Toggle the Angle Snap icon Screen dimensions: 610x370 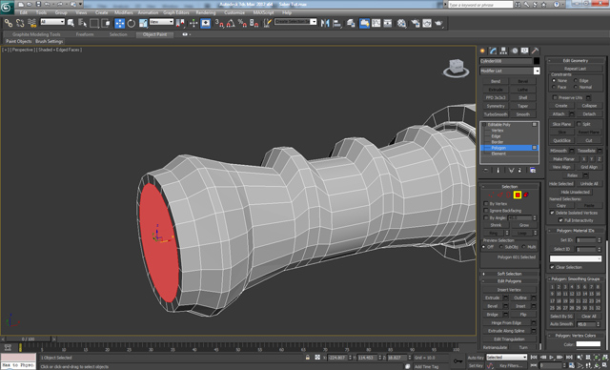[231, 23]
